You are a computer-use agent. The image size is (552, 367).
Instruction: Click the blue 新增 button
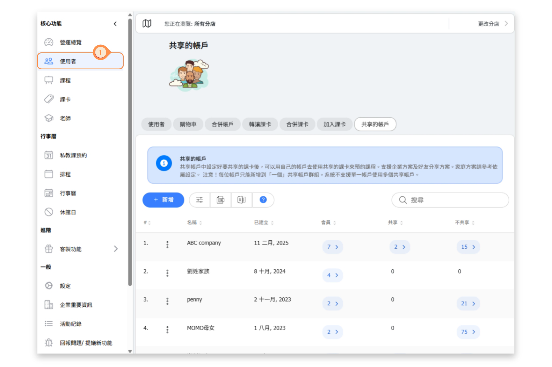163,200
